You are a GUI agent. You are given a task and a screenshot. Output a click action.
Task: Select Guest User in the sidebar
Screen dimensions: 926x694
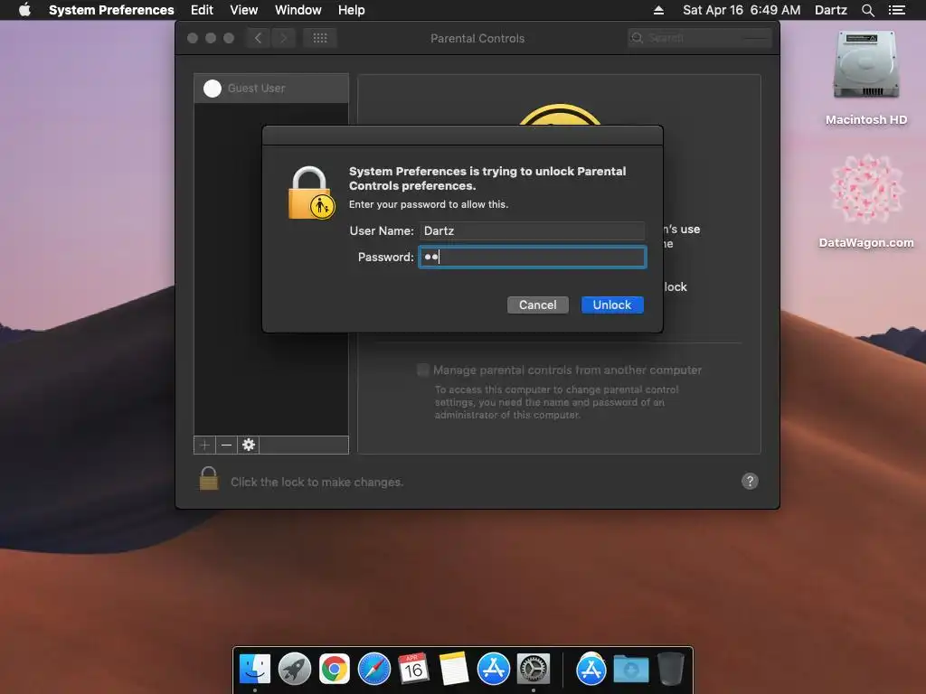(271, 88)
